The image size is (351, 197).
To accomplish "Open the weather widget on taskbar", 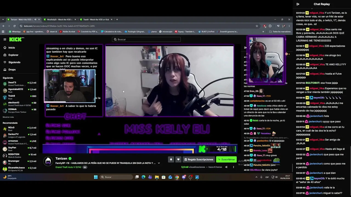I will click(x=10, y=177).
